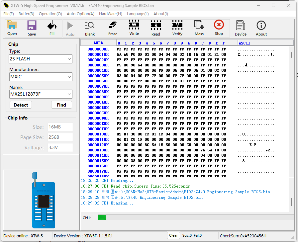The image size is (298, 242).
Task: Maximize the programmer window
Action: (x=273, y=5)
